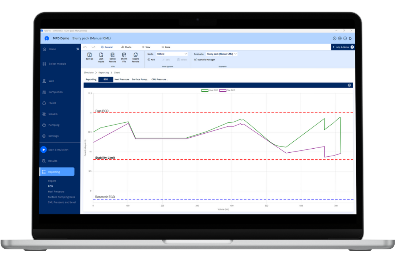395x263 pixels.
Task: Expand the Help & Notes panel
Action: 343,47
